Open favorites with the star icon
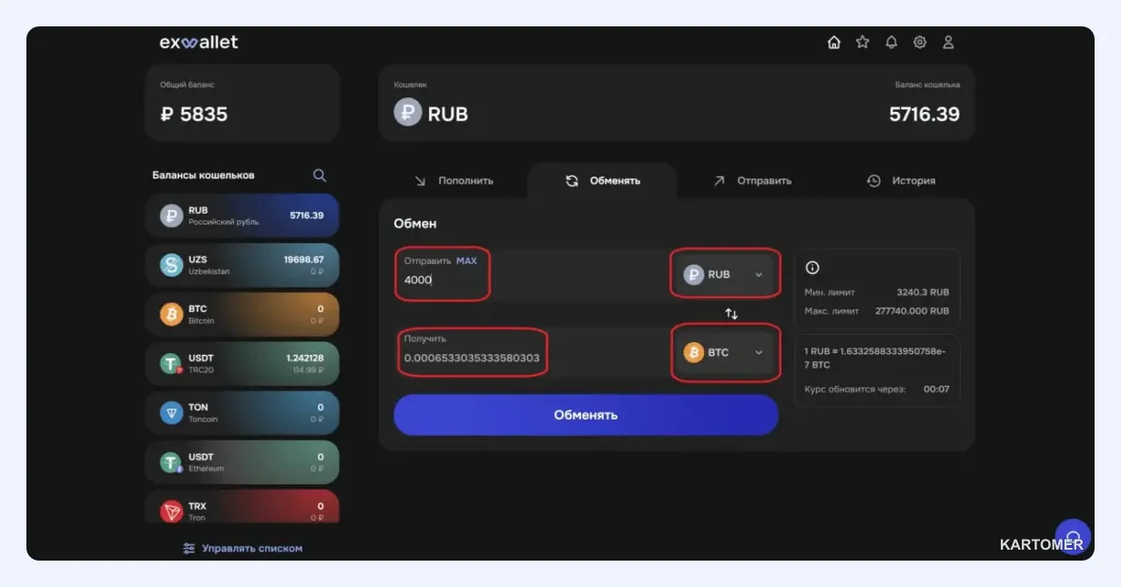This screenshot has width=1121, height=587. coord(862,42)
